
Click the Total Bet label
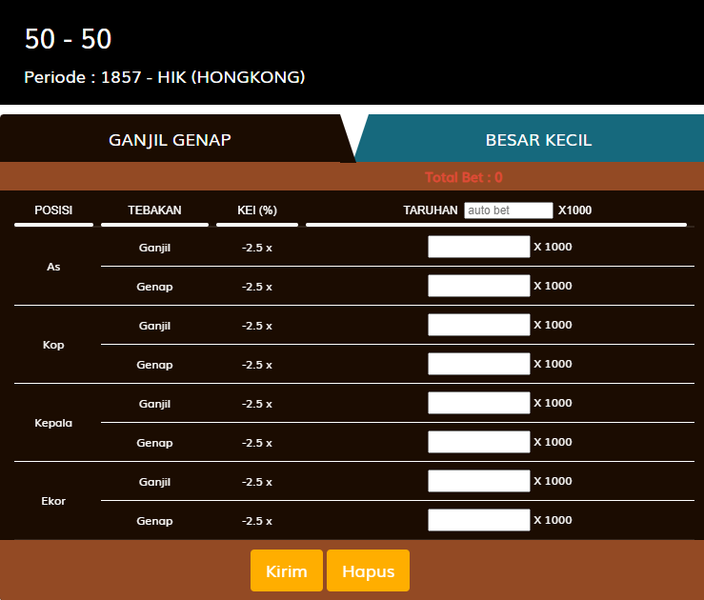pos(463,177)
